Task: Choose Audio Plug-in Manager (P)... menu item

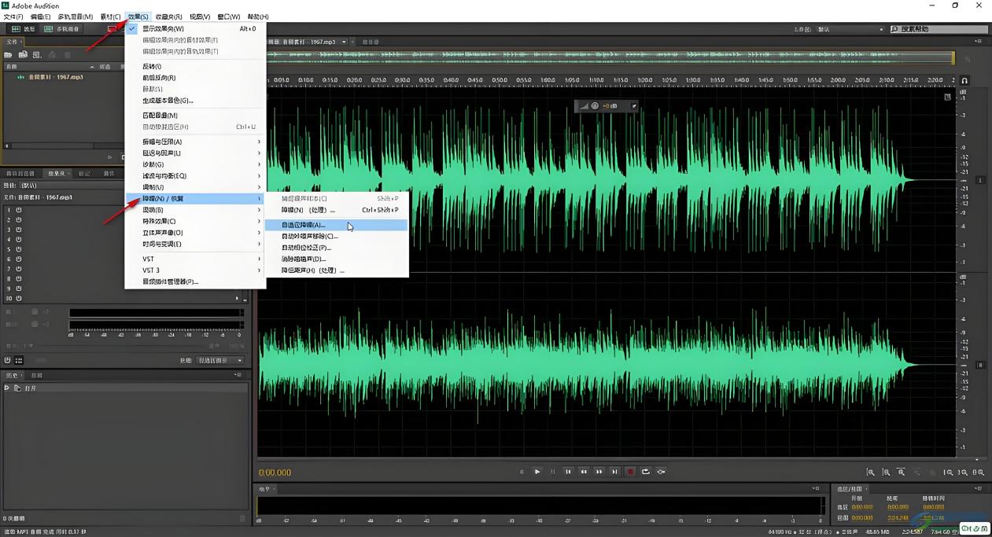Action: tap(195, 281)
